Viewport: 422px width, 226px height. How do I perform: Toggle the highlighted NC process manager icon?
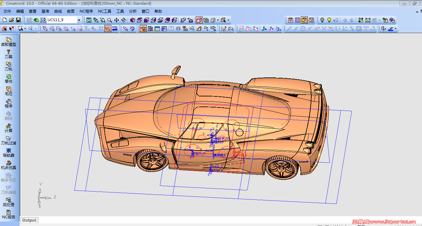(143, 28)
